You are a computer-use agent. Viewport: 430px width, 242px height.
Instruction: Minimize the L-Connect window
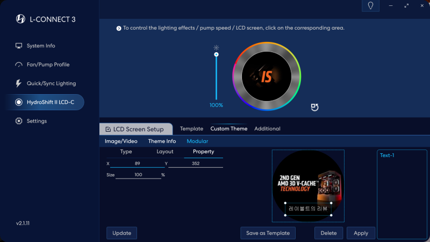391,5
